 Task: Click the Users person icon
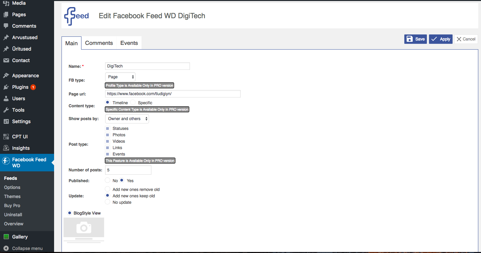6,99
